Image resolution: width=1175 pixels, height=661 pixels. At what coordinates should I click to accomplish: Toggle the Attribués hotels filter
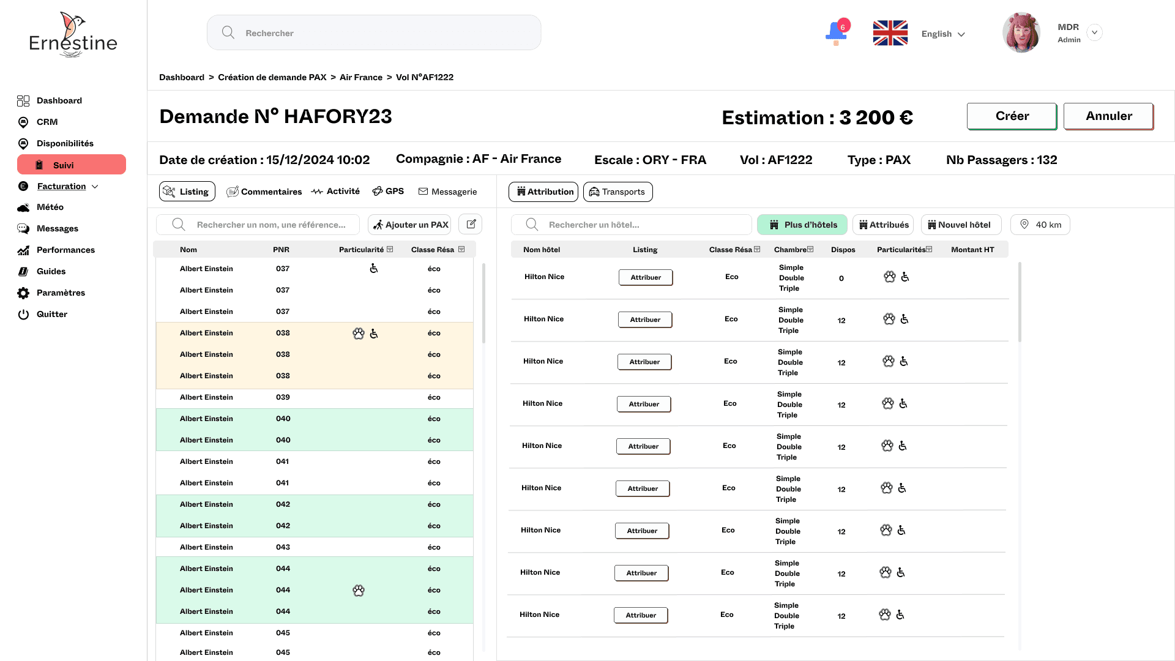pyautogui.click(x=882, y=225)
